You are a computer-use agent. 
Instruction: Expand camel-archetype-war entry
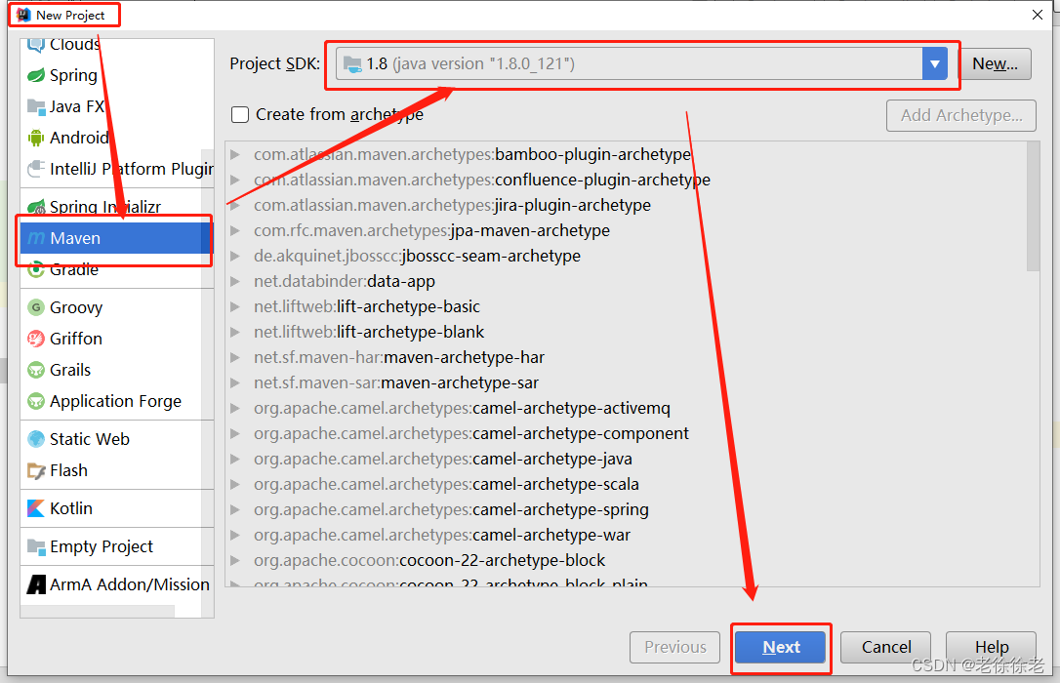coord(234,535)
